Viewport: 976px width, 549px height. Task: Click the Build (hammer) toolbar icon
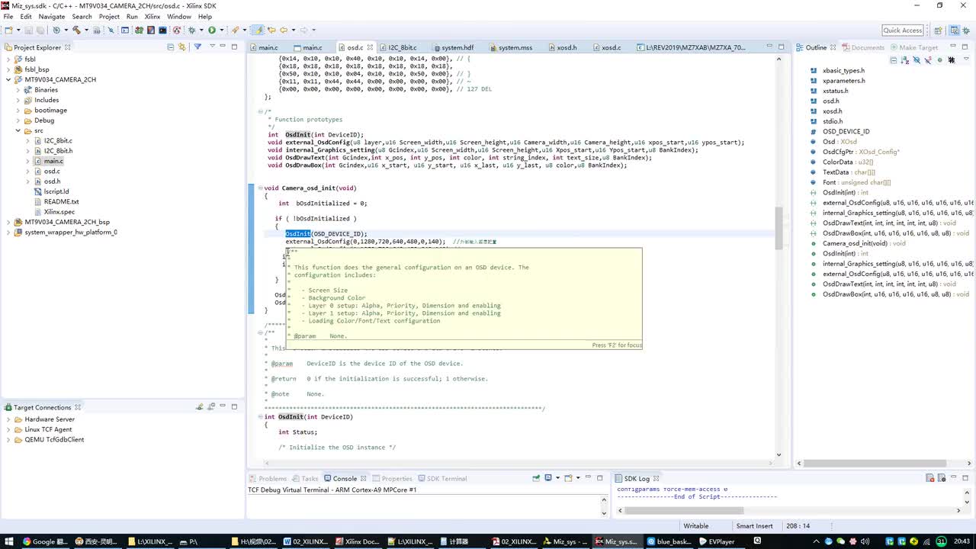[76, 30]
